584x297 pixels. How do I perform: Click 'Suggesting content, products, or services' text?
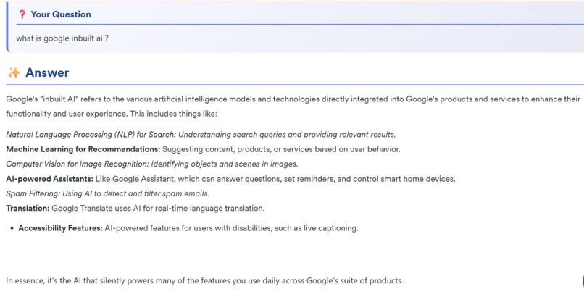pos(281,149)
